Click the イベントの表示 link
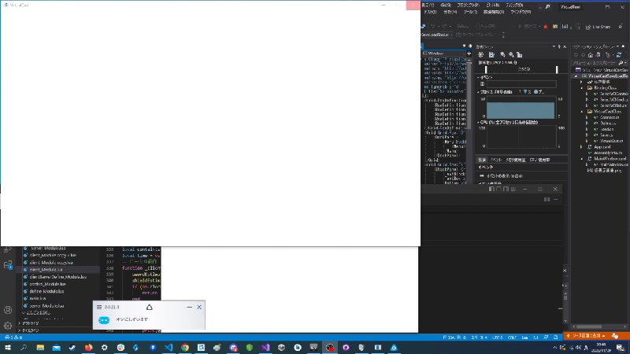 [x=505, y=175]
